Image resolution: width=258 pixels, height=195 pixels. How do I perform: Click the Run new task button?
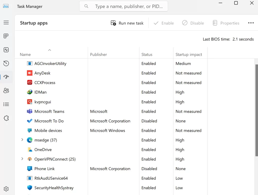[127, 23]
